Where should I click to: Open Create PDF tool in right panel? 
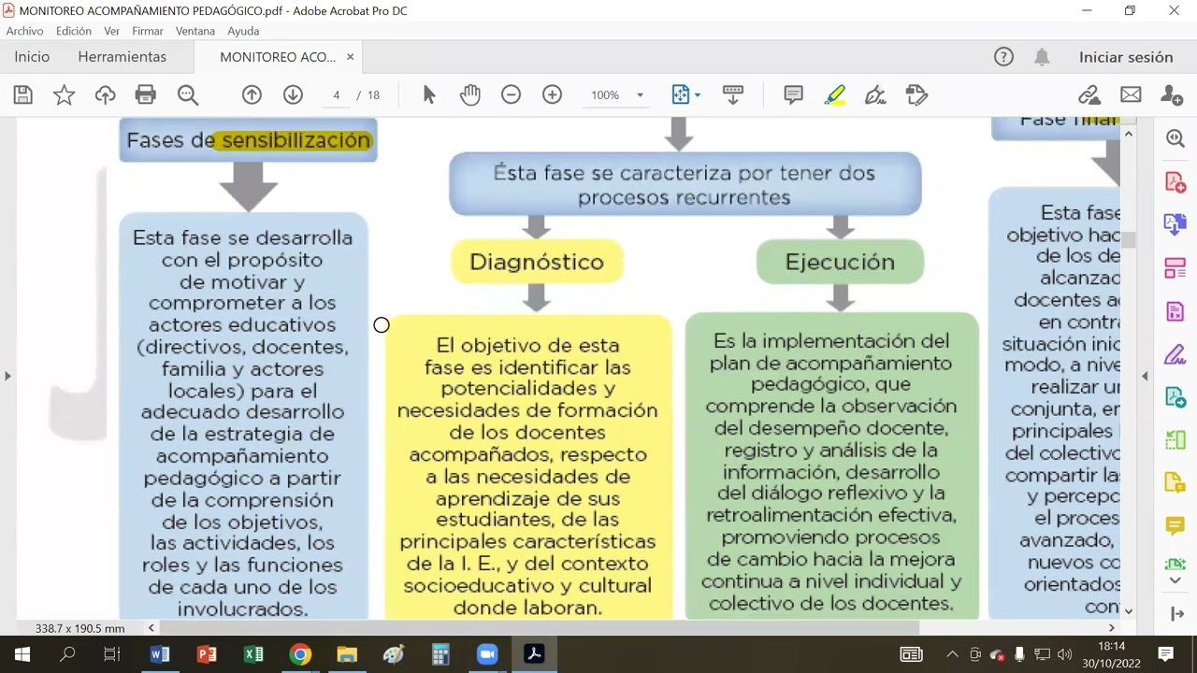pos(1175,181)
